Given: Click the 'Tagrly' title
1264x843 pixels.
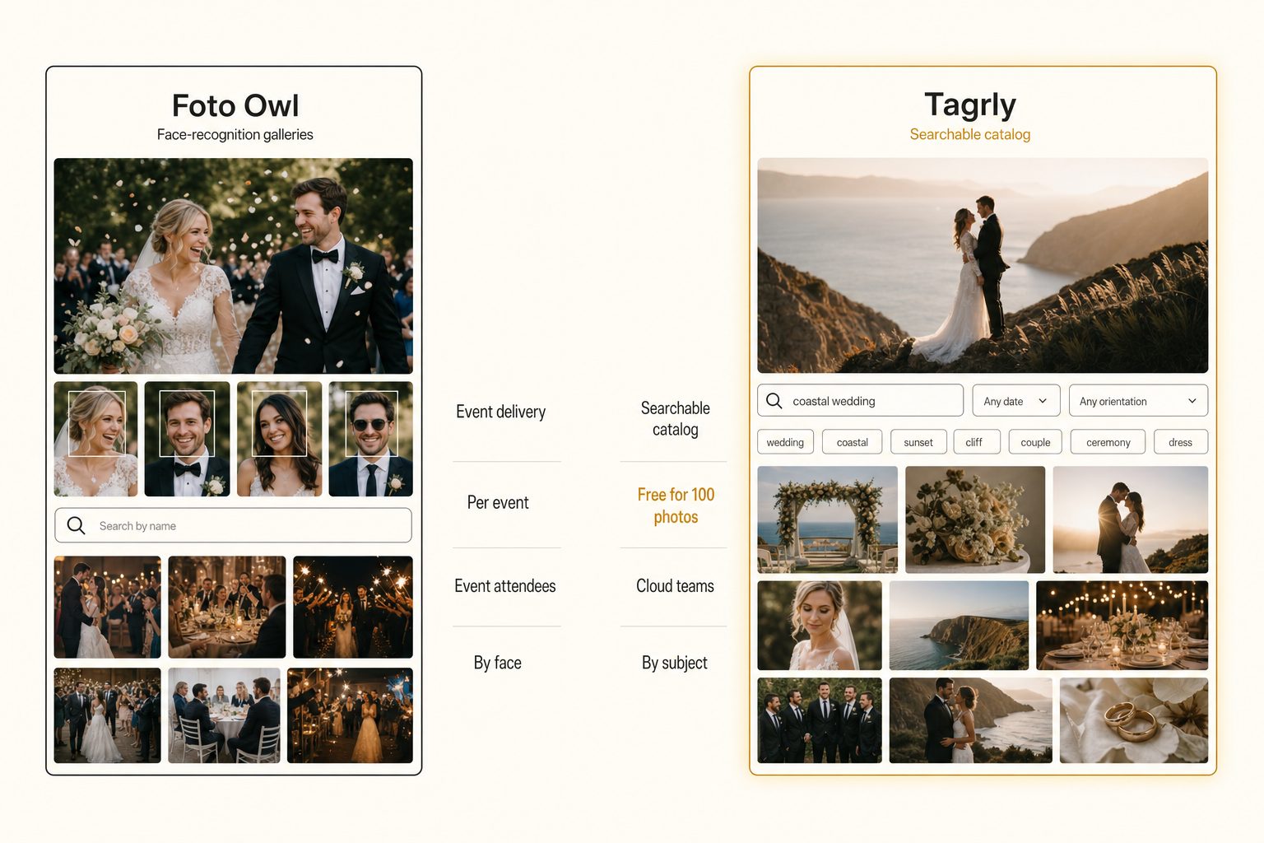Looking at the screenshot, I should (x=970, y=105).
